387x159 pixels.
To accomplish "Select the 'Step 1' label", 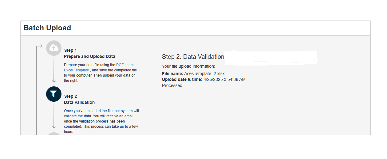I will pyautogui.click(x=70, y=50).
